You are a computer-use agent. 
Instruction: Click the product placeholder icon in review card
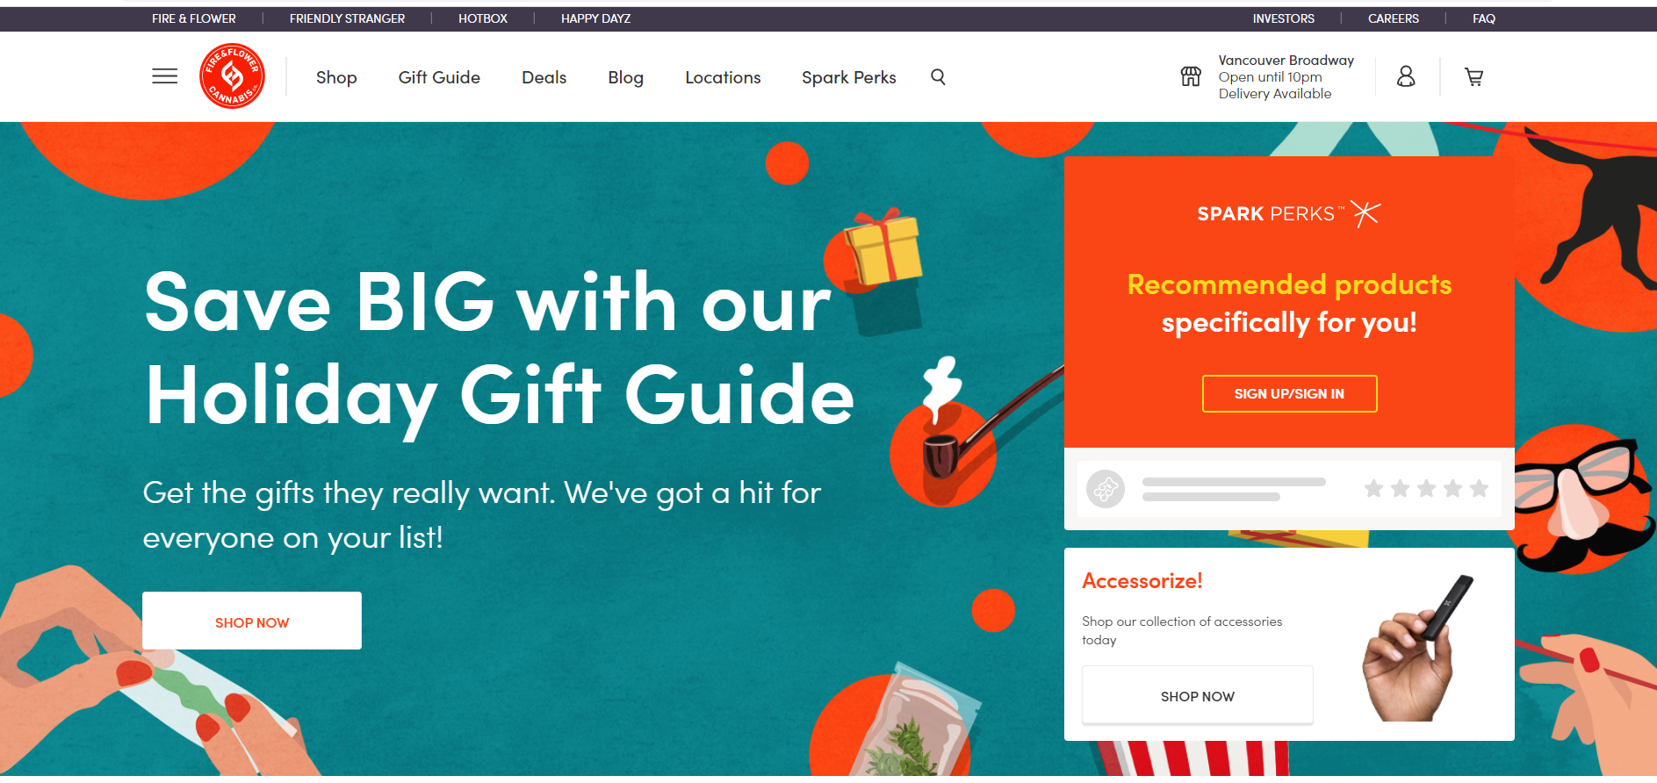1106,488
